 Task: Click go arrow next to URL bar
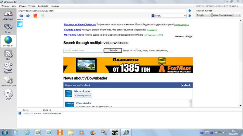[x=190, y=11]
